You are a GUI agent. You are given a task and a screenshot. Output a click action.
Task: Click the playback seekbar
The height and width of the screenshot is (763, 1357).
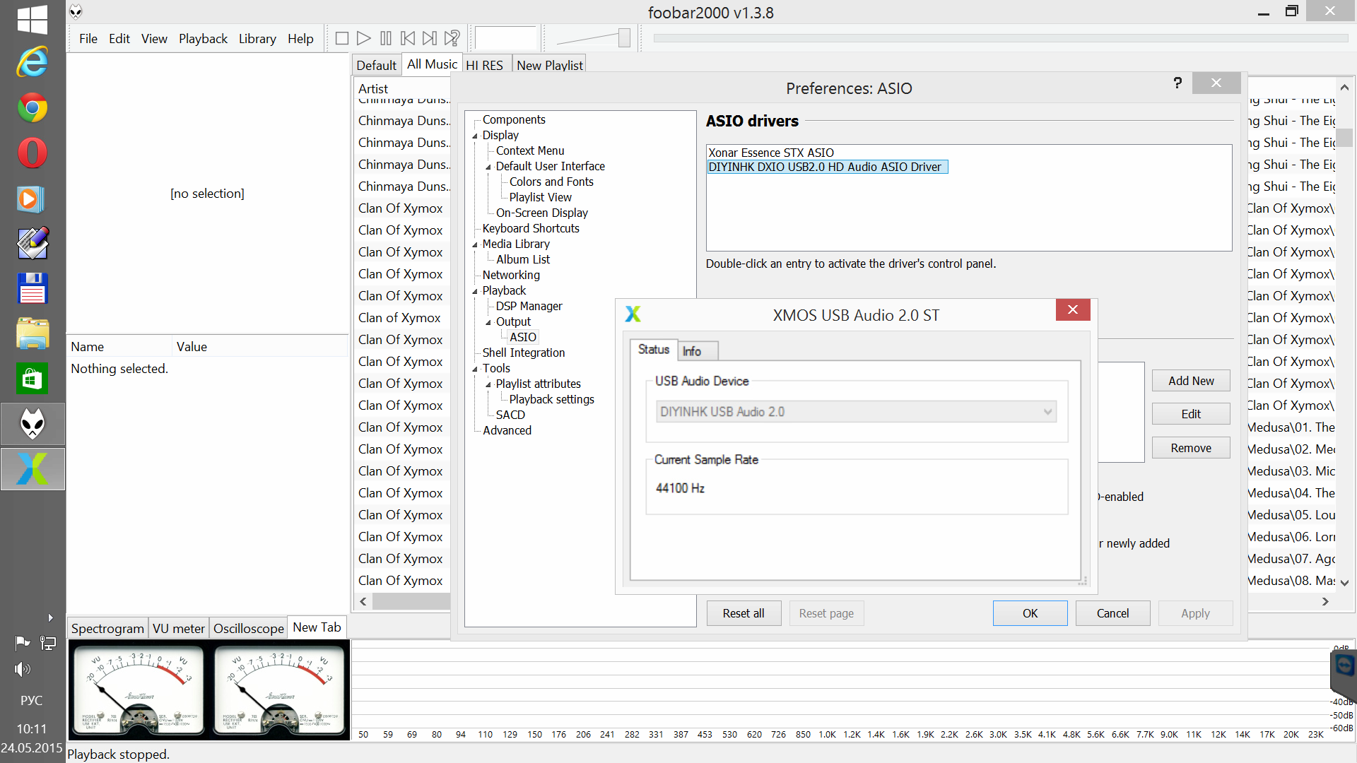click(x=1001, y=38)
